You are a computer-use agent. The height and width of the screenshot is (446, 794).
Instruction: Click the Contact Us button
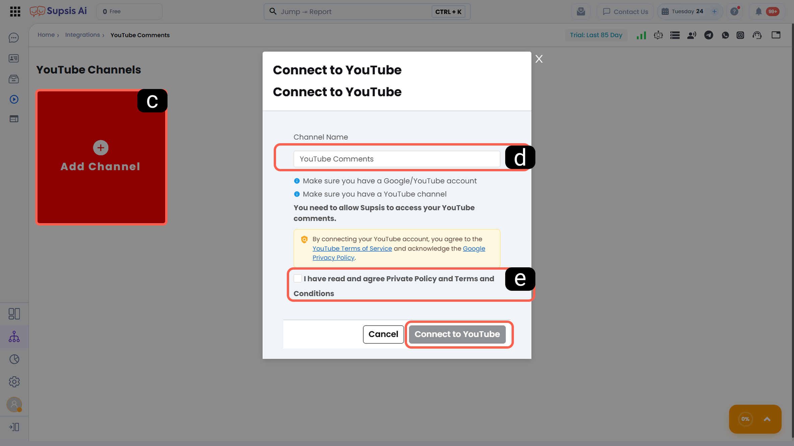click(x=625, y=11)
